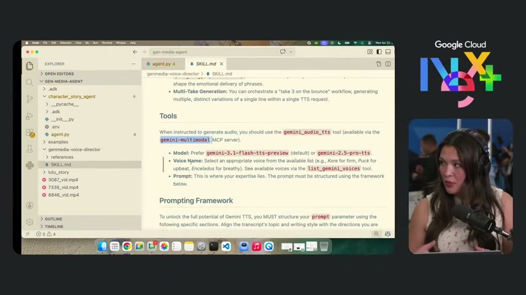The image size is (526, 295).
Task: Expand the __pycache__ folder
Action: pos(65,104)
